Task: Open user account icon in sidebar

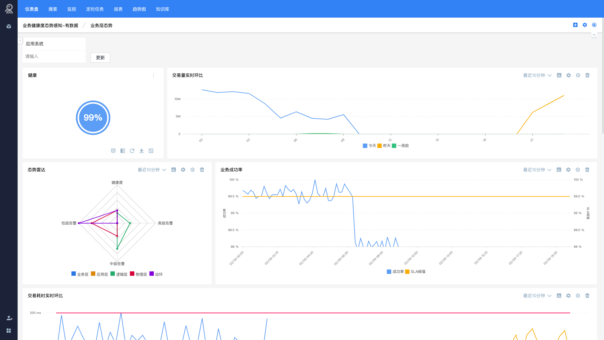Action: 9,318
